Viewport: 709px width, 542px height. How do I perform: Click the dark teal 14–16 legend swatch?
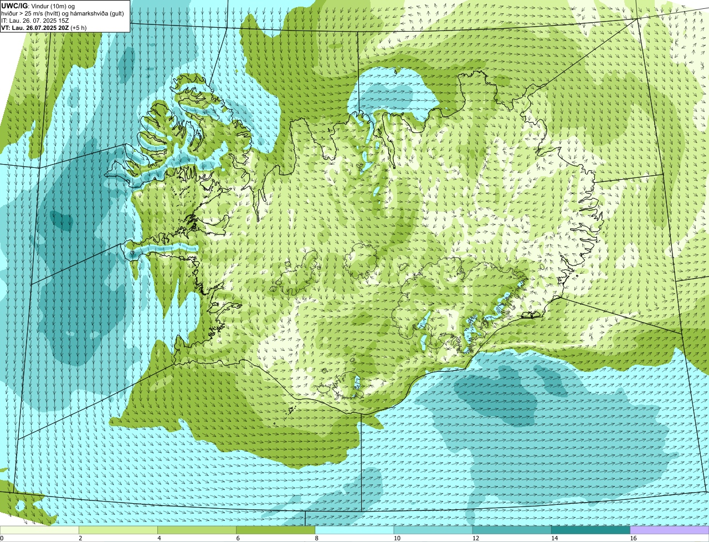pyautogui.click(x=590, y=530)
